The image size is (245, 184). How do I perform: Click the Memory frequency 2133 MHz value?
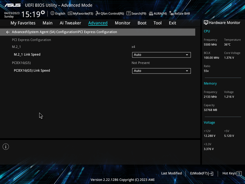(210, 97)
